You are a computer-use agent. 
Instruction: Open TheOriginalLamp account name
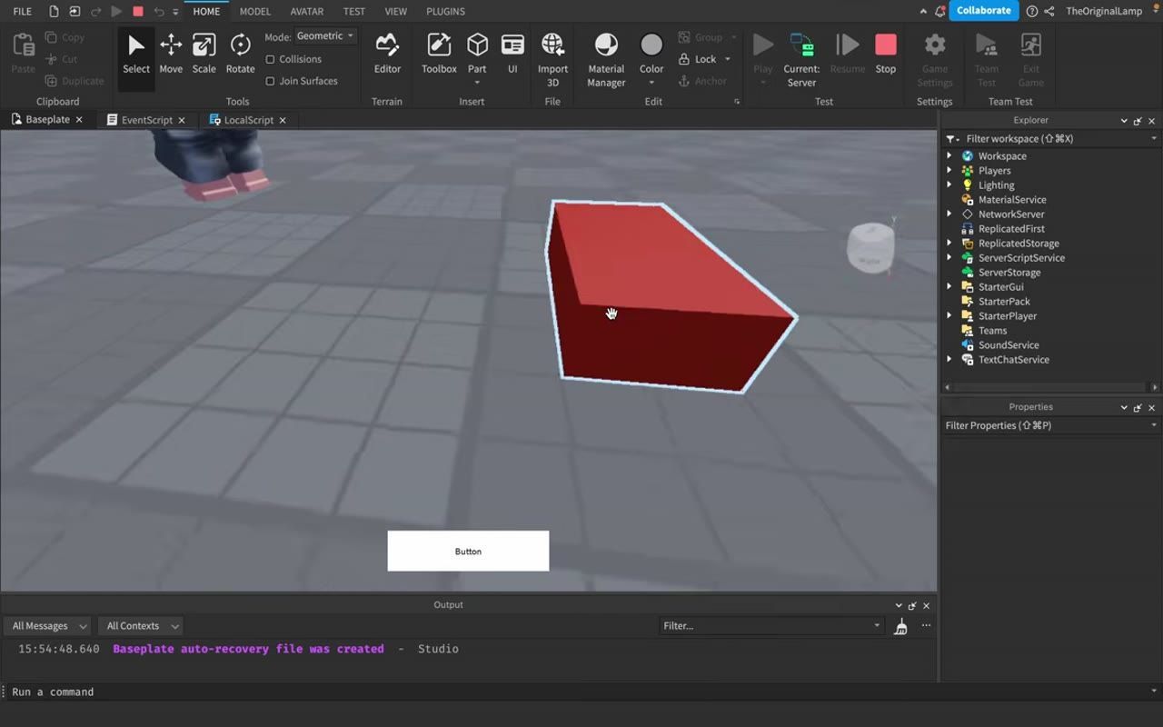tap(1104, 11)
